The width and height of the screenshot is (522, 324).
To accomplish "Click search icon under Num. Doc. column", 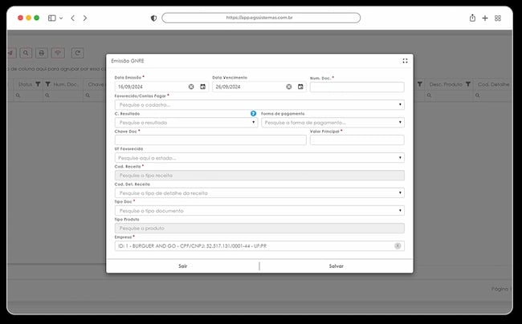I will pos(47,95).
